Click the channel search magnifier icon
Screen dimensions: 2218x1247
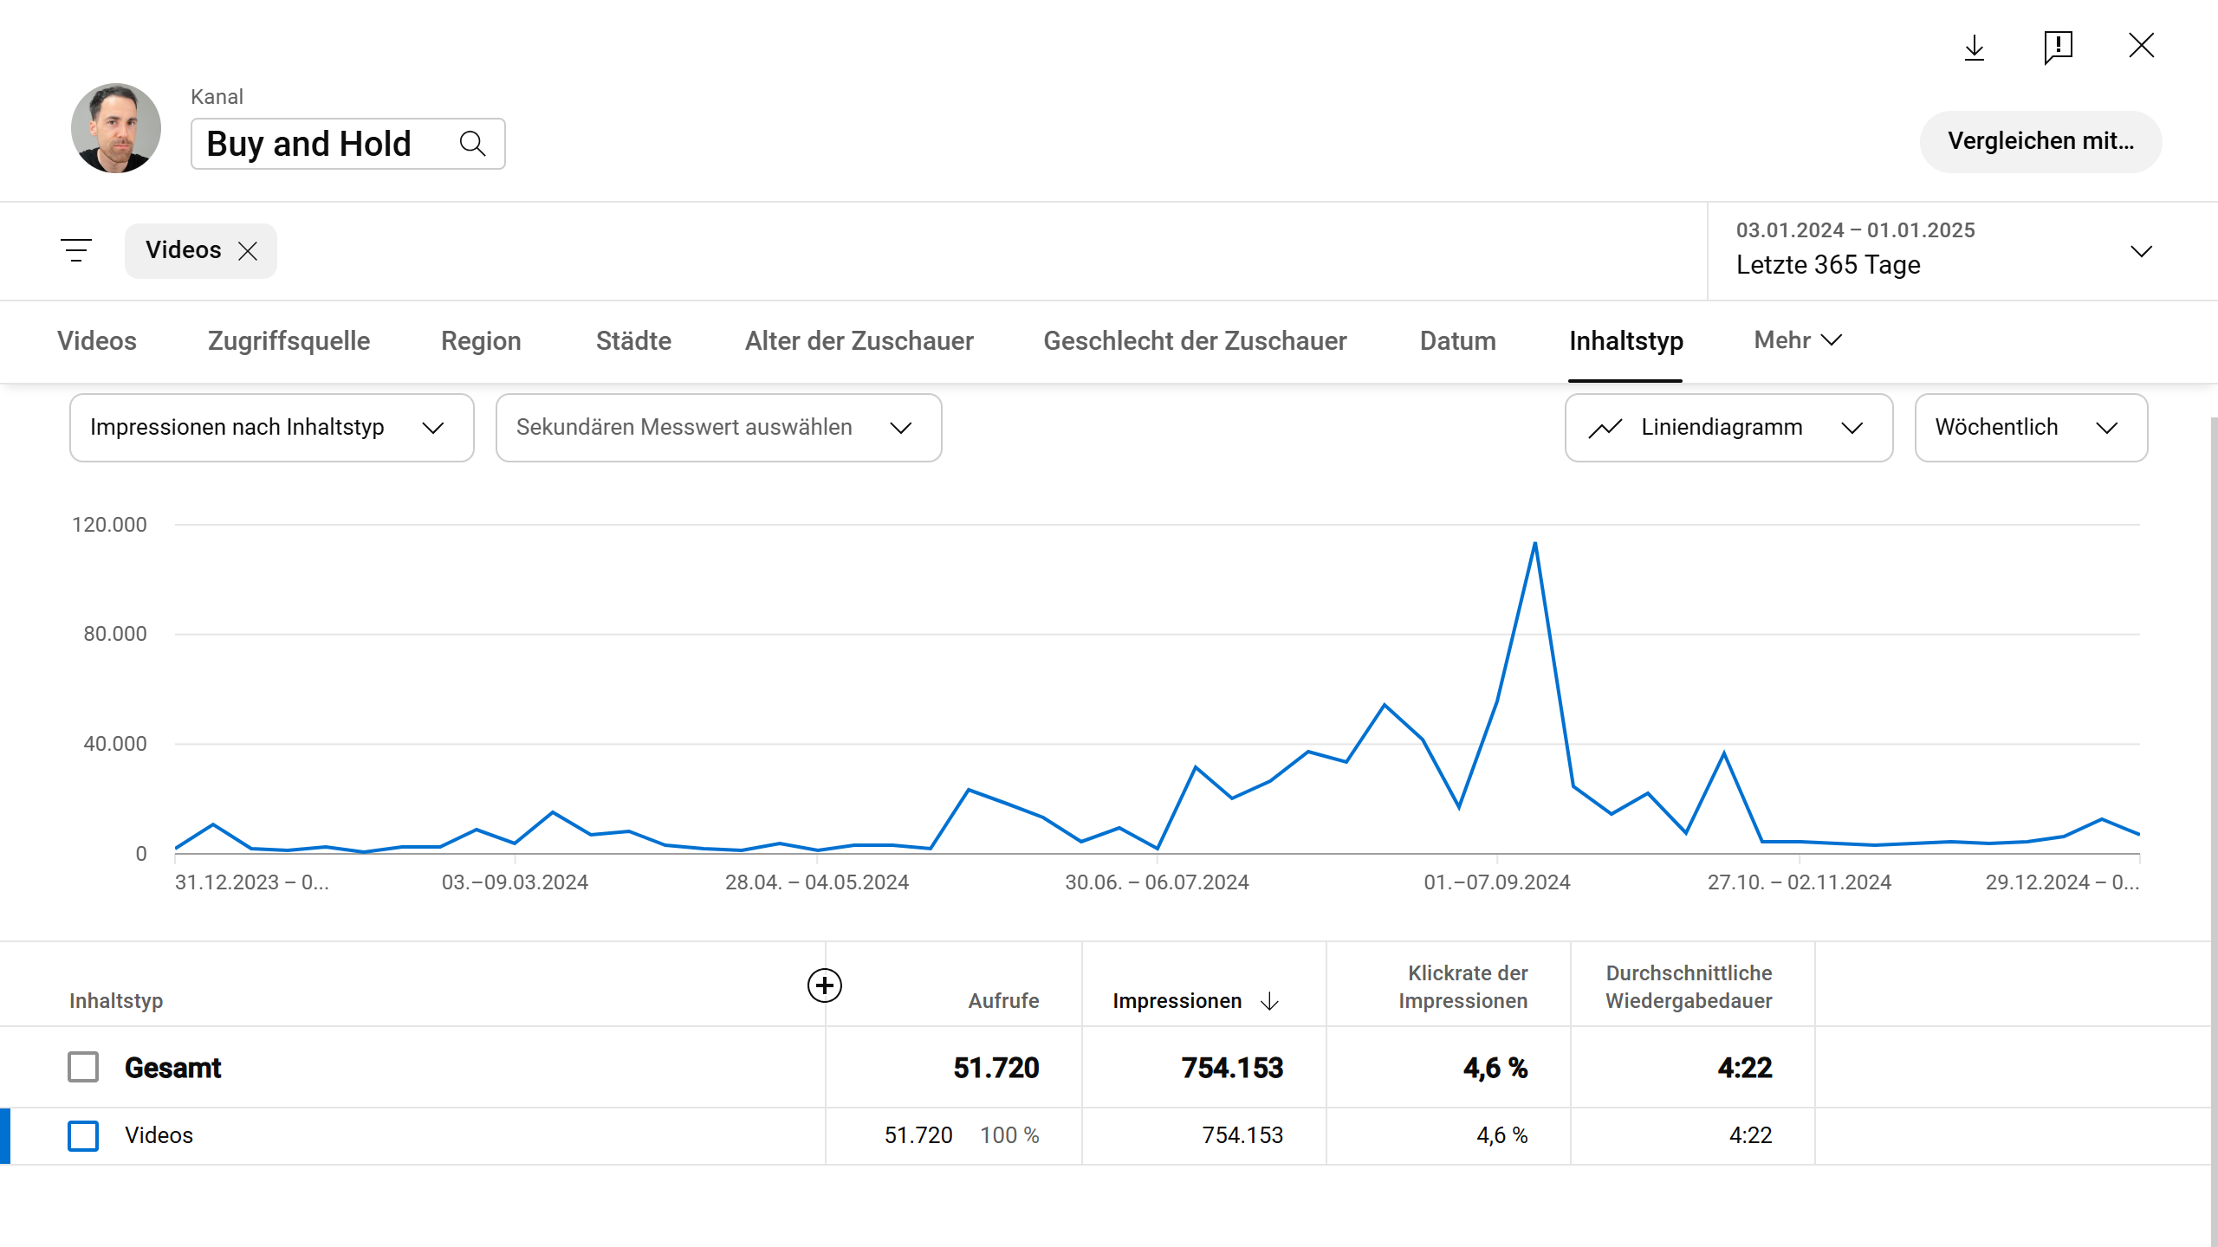point(472,144)
